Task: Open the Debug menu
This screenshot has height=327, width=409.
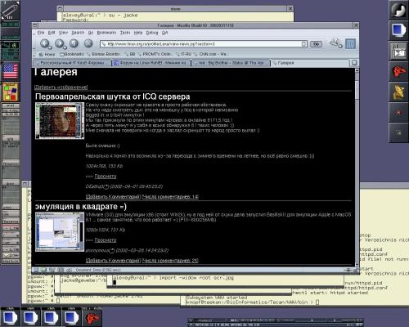Action: point(152,33)
